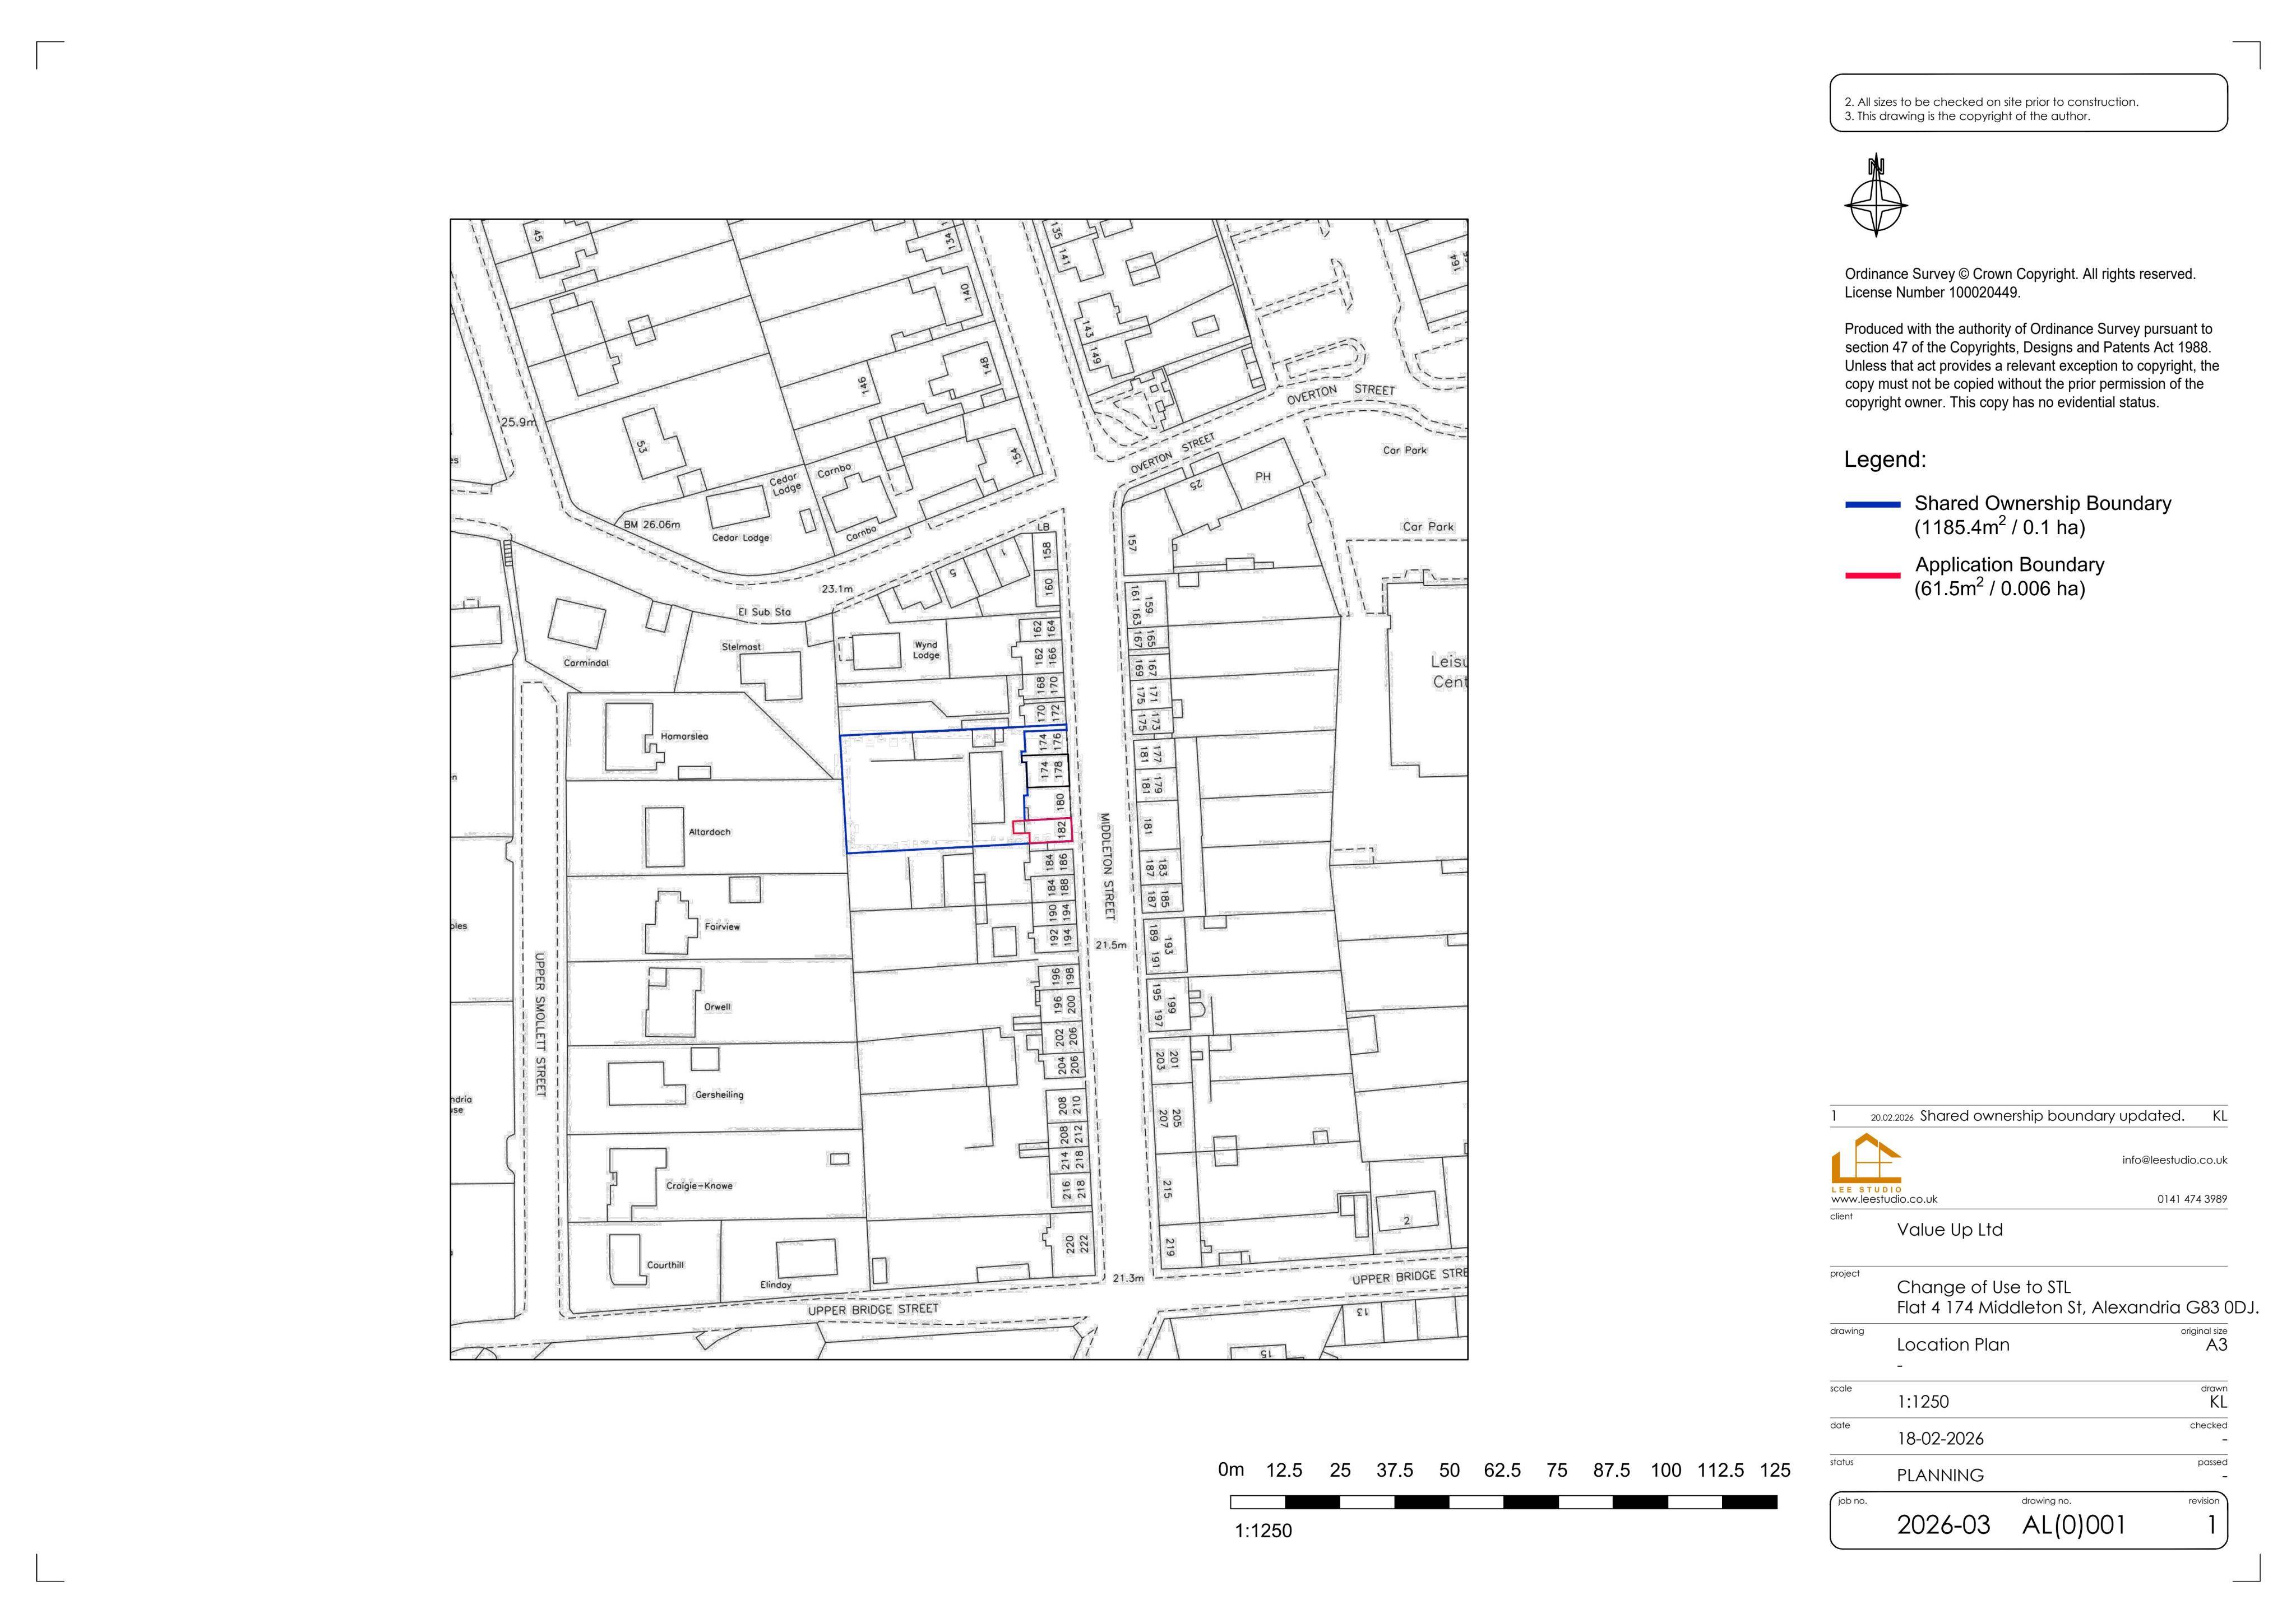Click the 'Elinday' property label

click(775, 1285)
